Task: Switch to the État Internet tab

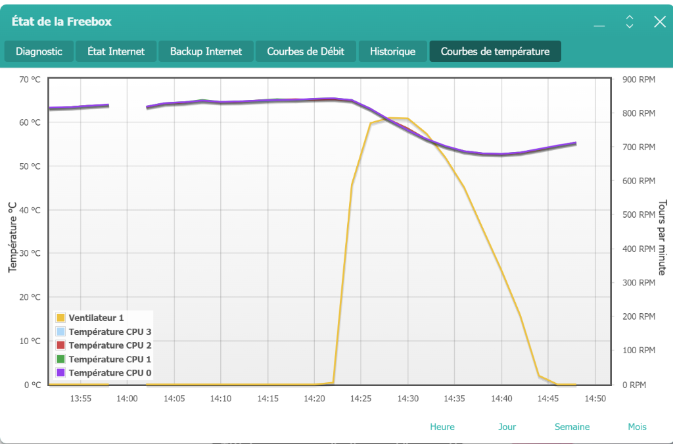Action: pos(116,51)
